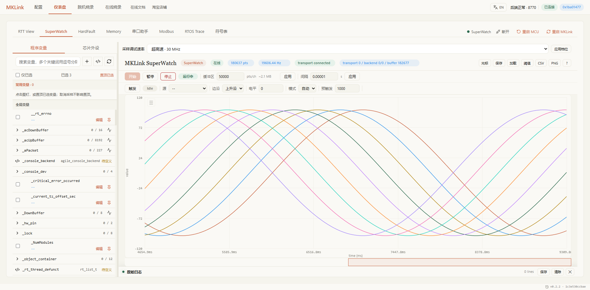The image size is (590, 290).
Task: Check the _current_tz_offset_sec checkbox
Action: 18,200
